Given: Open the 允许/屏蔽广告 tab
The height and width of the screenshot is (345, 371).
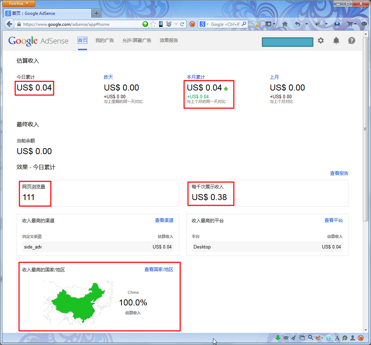Looking at the screenshot, I should 136,40.
